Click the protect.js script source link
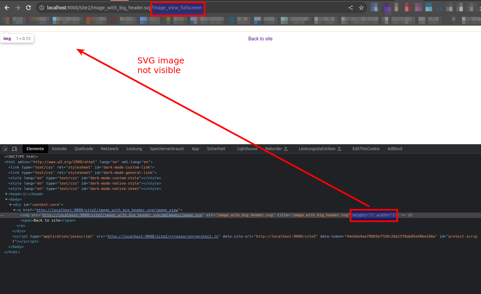The width and height of the screenshot is (481, 294). point(162,236)
